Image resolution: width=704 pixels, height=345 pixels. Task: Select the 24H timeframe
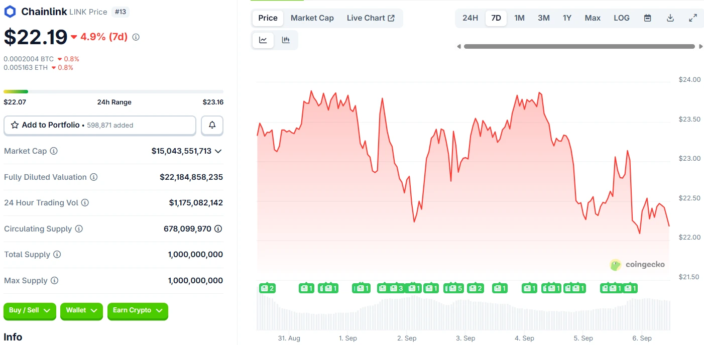click(x=470, y=18)
